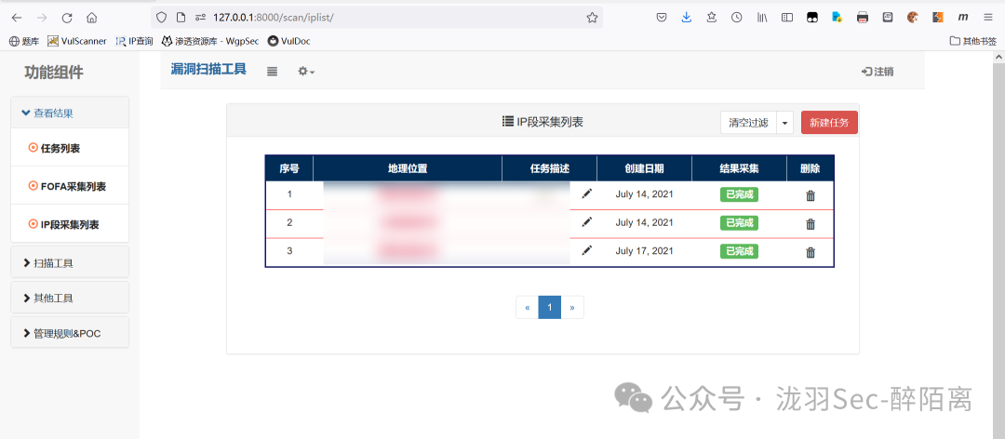The height and width of the screenshot is (439, 1005).
Task: Click the 地理位置 column header
Action: pos(408,168)
